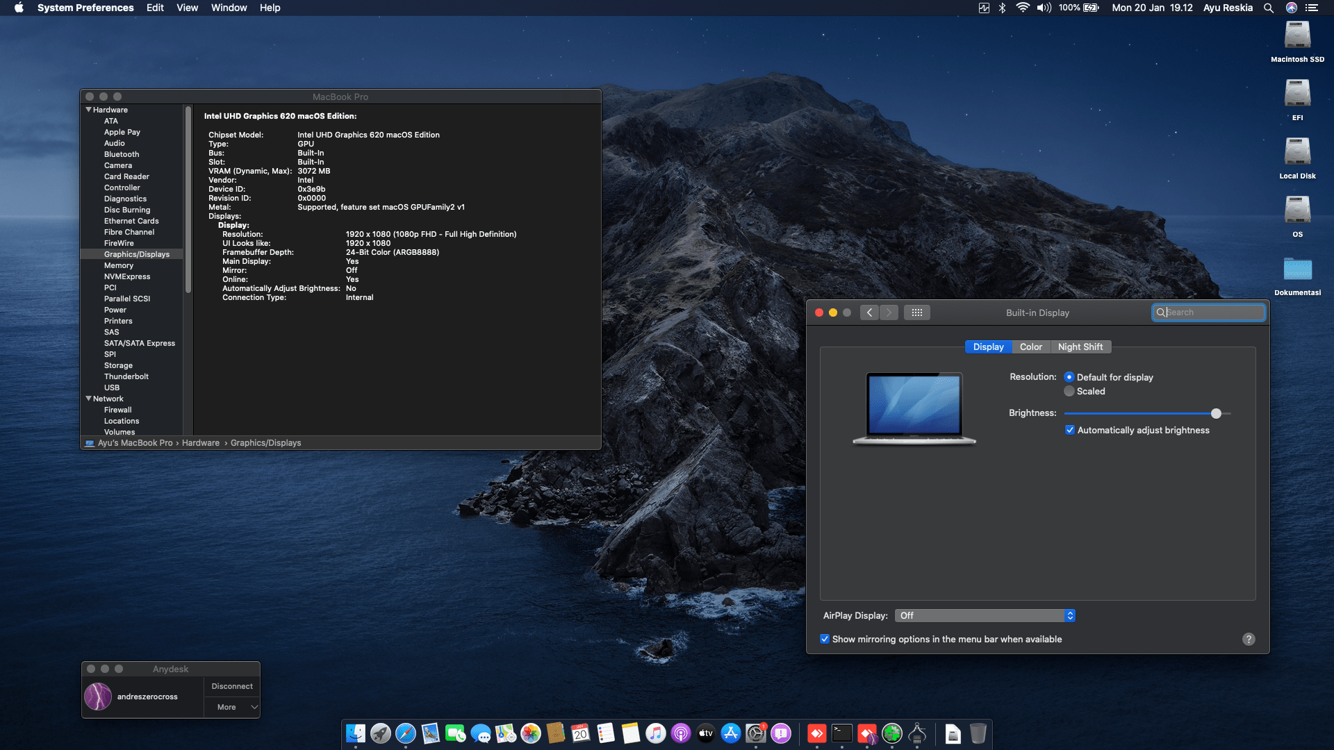The height and width of the screenshot is (750, 1334).
Task: Select Memory in the hardware sidebar
Action: click(x=119, y=265)
